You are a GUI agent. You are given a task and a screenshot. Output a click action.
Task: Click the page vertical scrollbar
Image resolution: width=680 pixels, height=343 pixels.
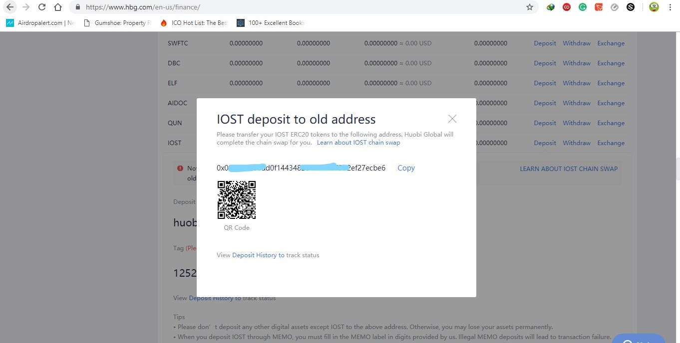(677, 169)
